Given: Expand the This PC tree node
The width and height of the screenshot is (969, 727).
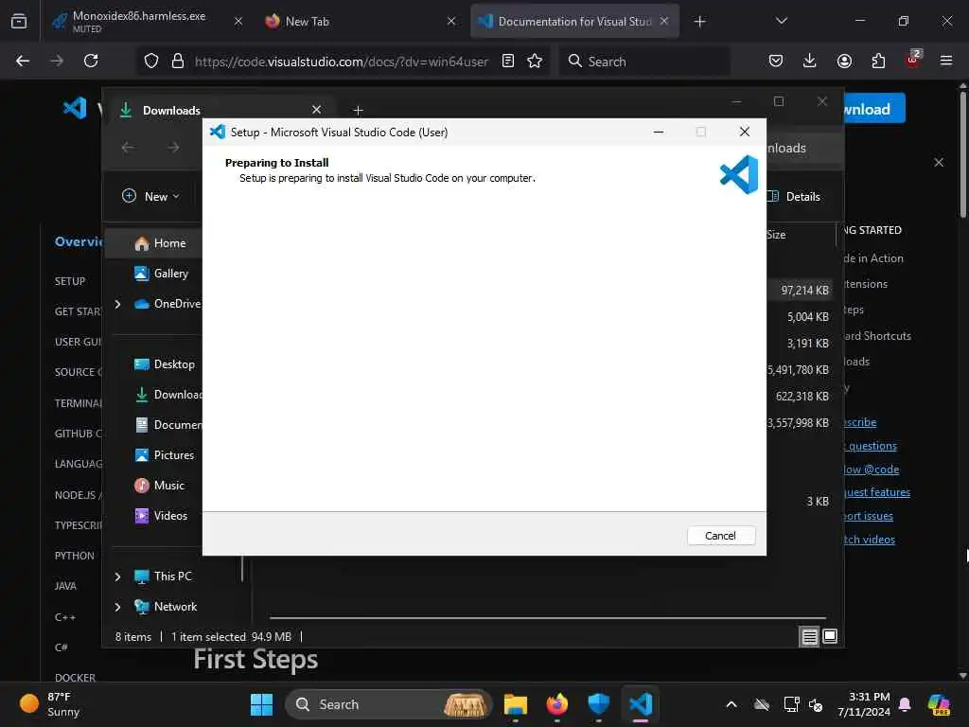Looking at the screenshot, I should click(117, 576).
